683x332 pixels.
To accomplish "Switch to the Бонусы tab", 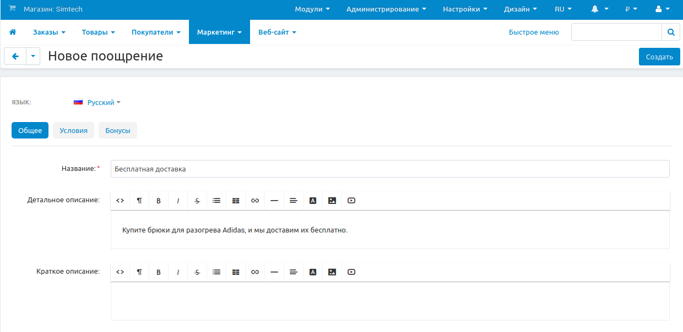I will (x=118, y=130).
